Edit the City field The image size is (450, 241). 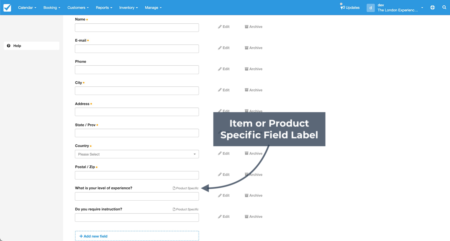[x=224, y=90]
